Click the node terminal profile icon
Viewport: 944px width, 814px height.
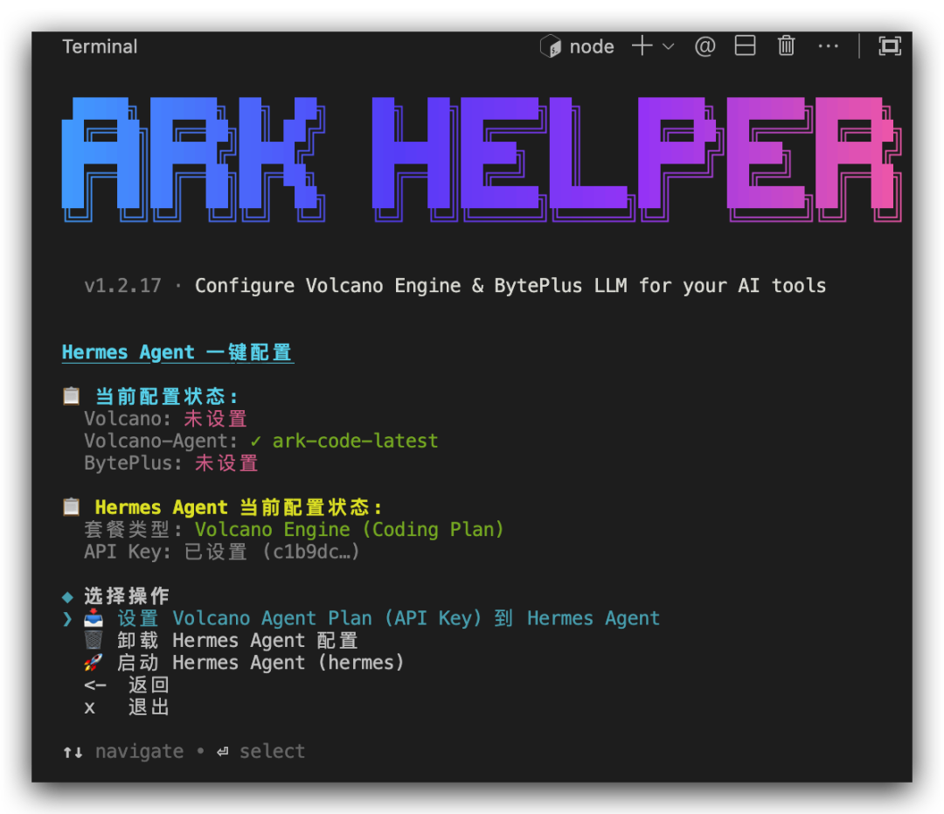[x=551, y=46]
